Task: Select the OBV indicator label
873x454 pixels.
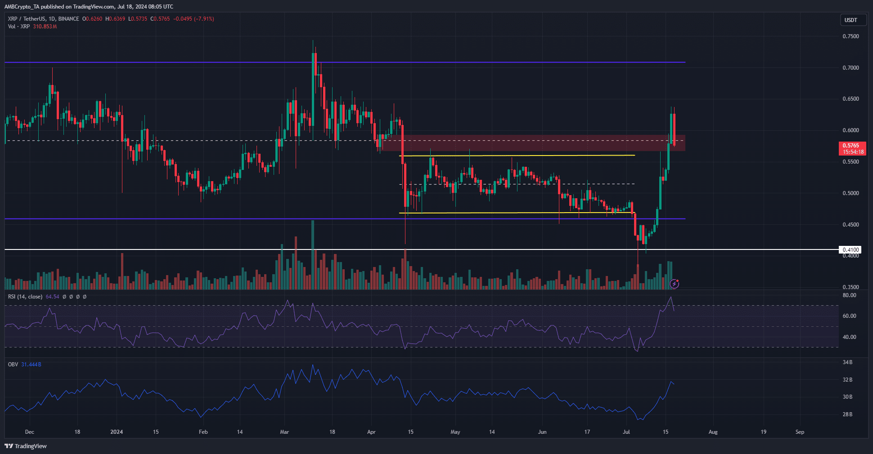Action: point(13,365)
